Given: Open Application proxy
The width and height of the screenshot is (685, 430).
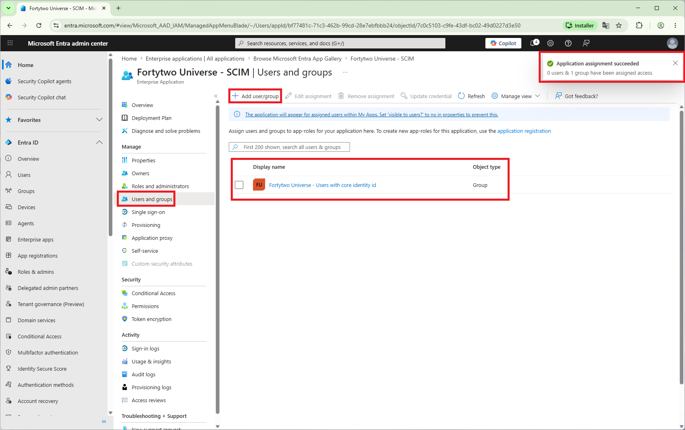Looking at the screenshot, I should coord(152,238).
